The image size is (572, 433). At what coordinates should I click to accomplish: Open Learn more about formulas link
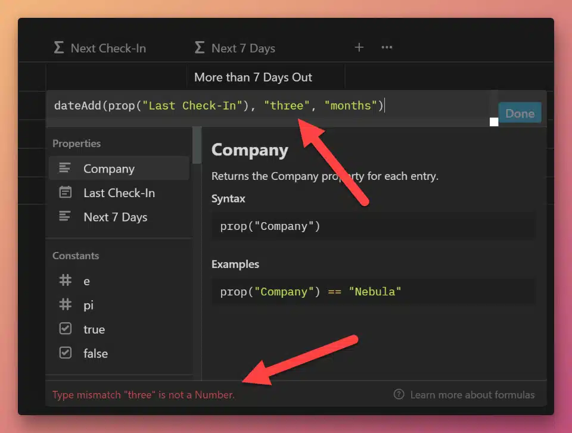click(x=472, y=395)
